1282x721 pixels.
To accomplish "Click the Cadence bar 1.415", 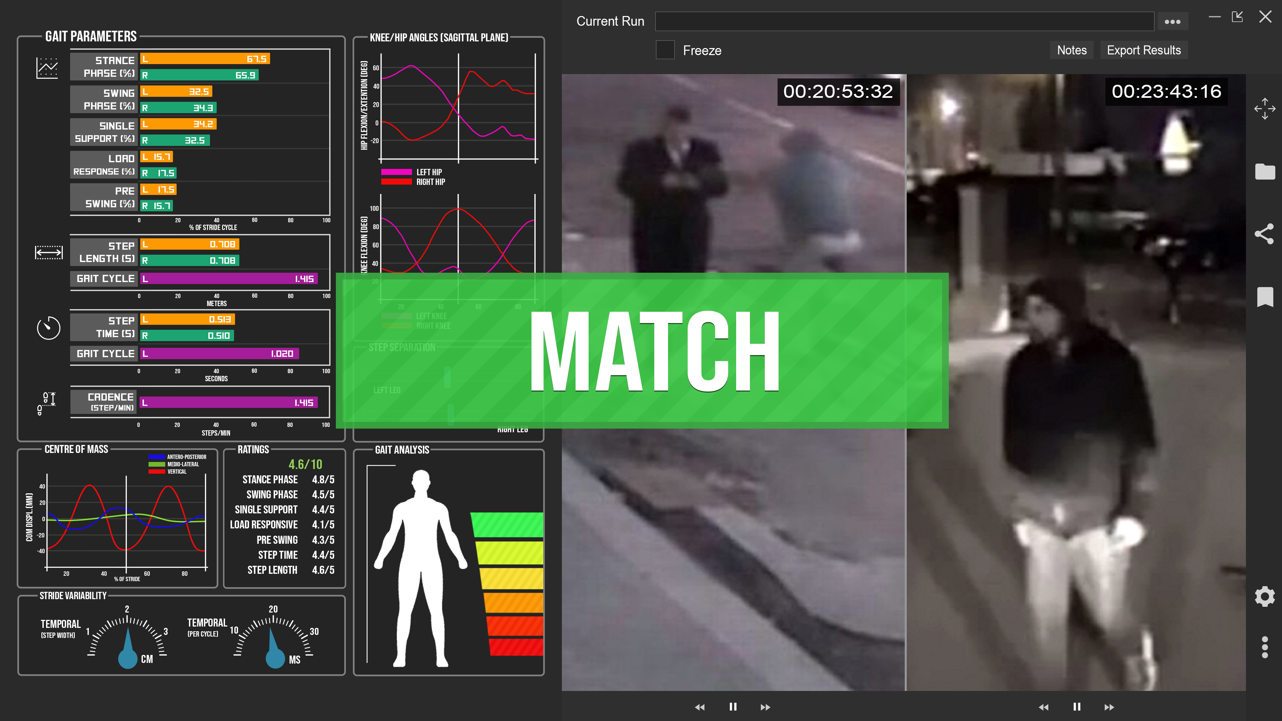I will pos(228,403).
